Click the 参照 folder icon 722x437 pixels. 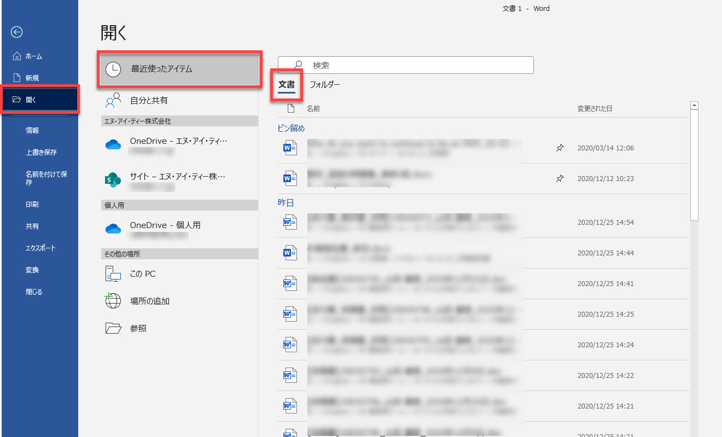point(113,328)
